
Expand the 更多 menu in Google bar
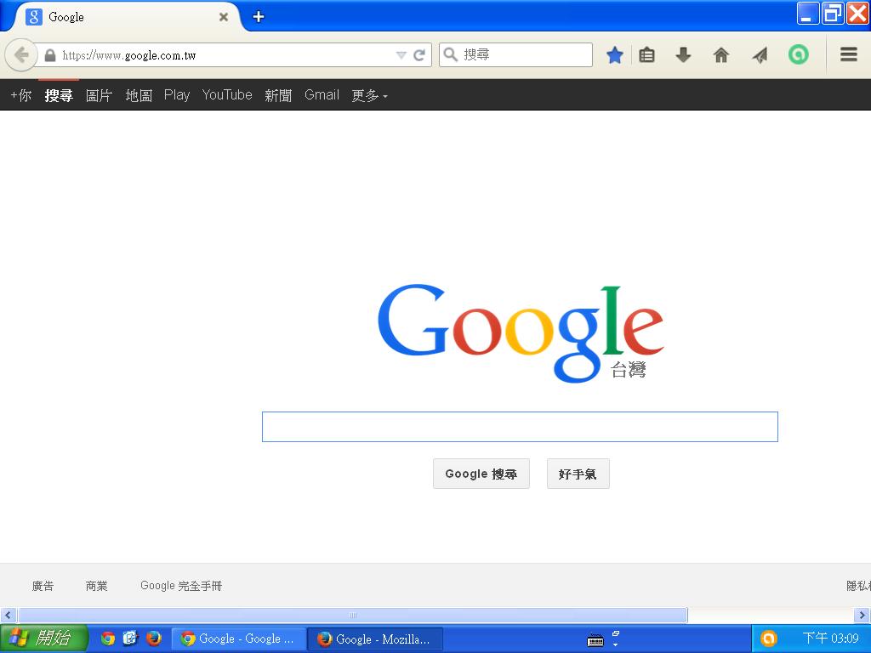coord(369,95)
